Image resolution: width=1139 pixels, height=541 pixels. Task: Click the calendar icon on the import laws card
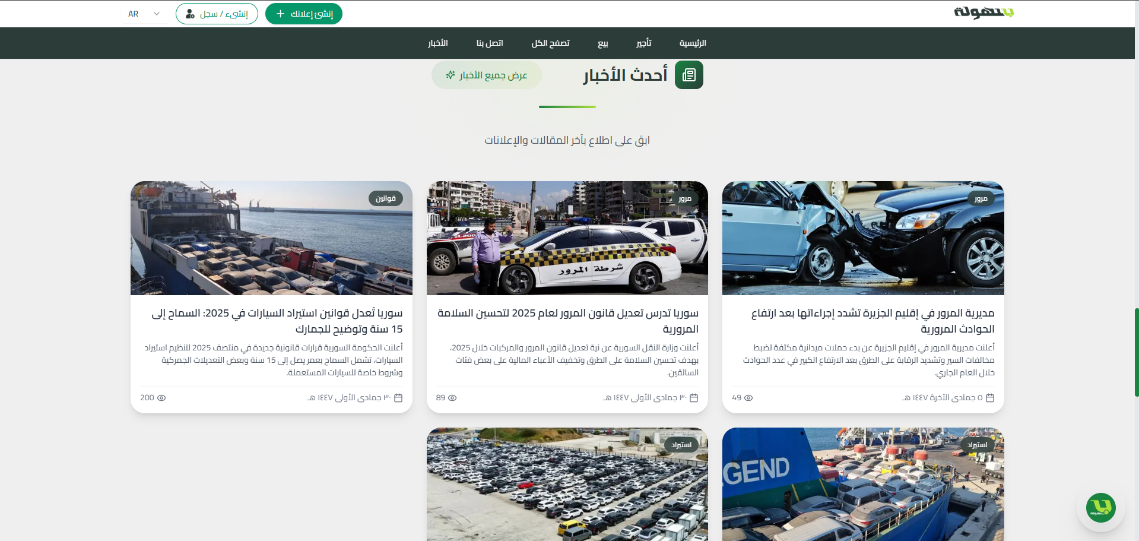pos(398,398)
